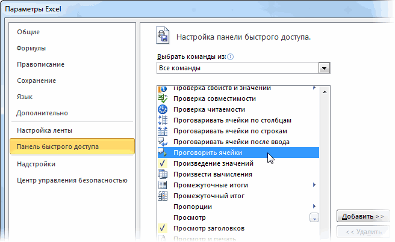Viewport: 395px width, 242px height.
Task: Click the info icon beside Выбрать команды из
Action: (230, 57)
